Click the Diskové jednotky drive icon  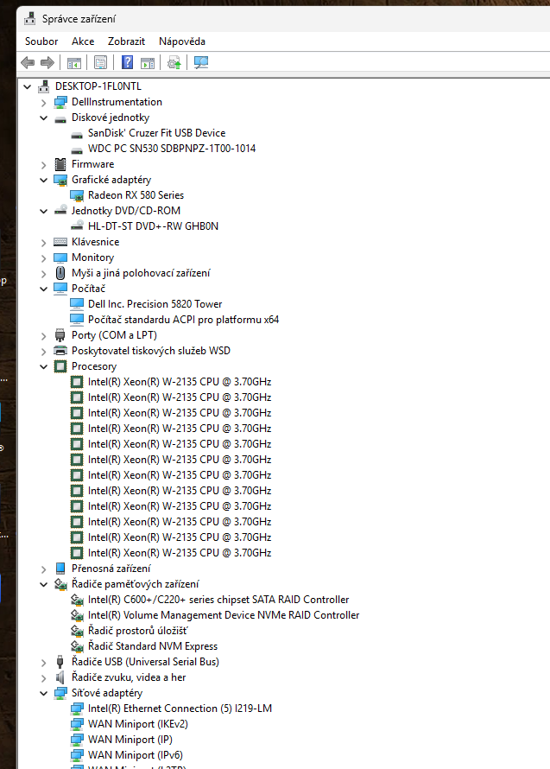point(60,118)
